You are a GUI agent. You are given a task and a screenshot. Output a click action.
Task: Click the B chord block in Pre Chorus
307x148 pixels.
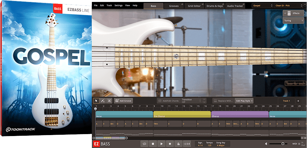coord(203,124)
